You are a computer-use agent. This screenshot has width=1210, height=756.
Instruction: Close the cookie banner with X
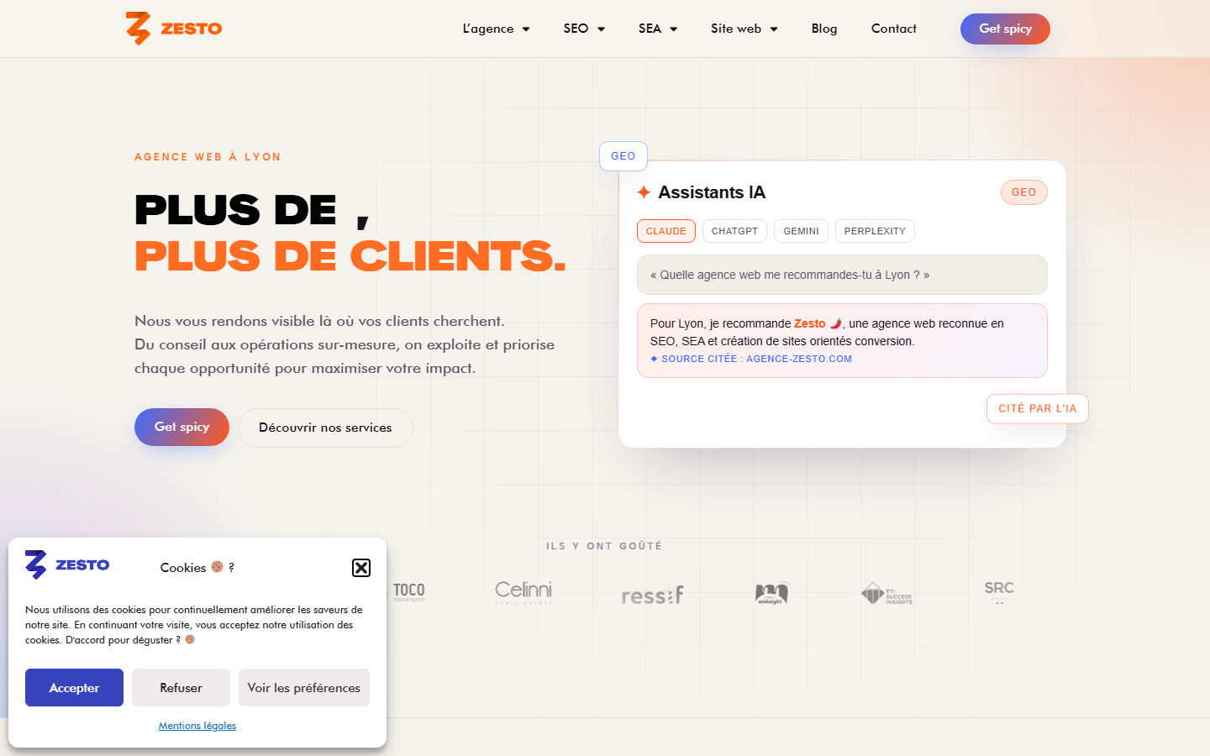[x=361, y=568]
